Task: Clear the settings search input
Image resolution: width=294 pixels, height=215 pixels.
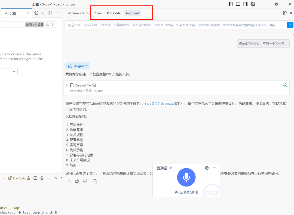Action: coord(47,24)
